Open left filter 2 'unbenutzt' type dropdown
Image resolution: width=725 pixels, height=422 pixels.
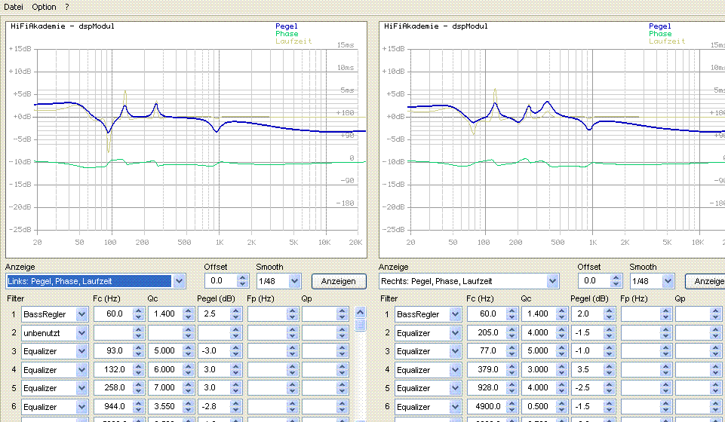tap(81, 332)
